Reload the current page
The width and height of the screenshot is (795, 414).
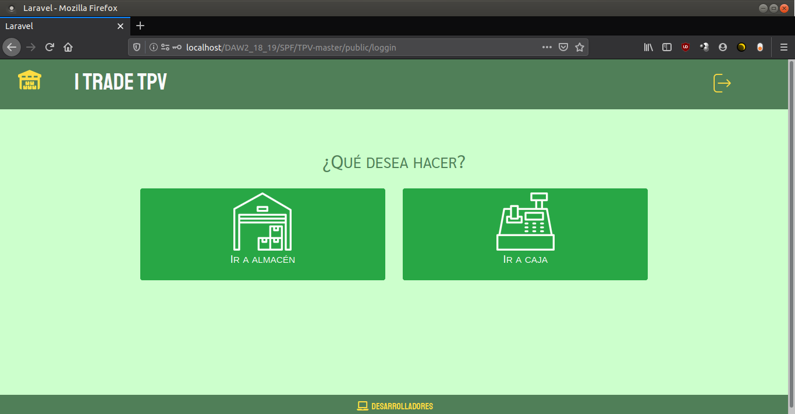[x=50, y=47]
